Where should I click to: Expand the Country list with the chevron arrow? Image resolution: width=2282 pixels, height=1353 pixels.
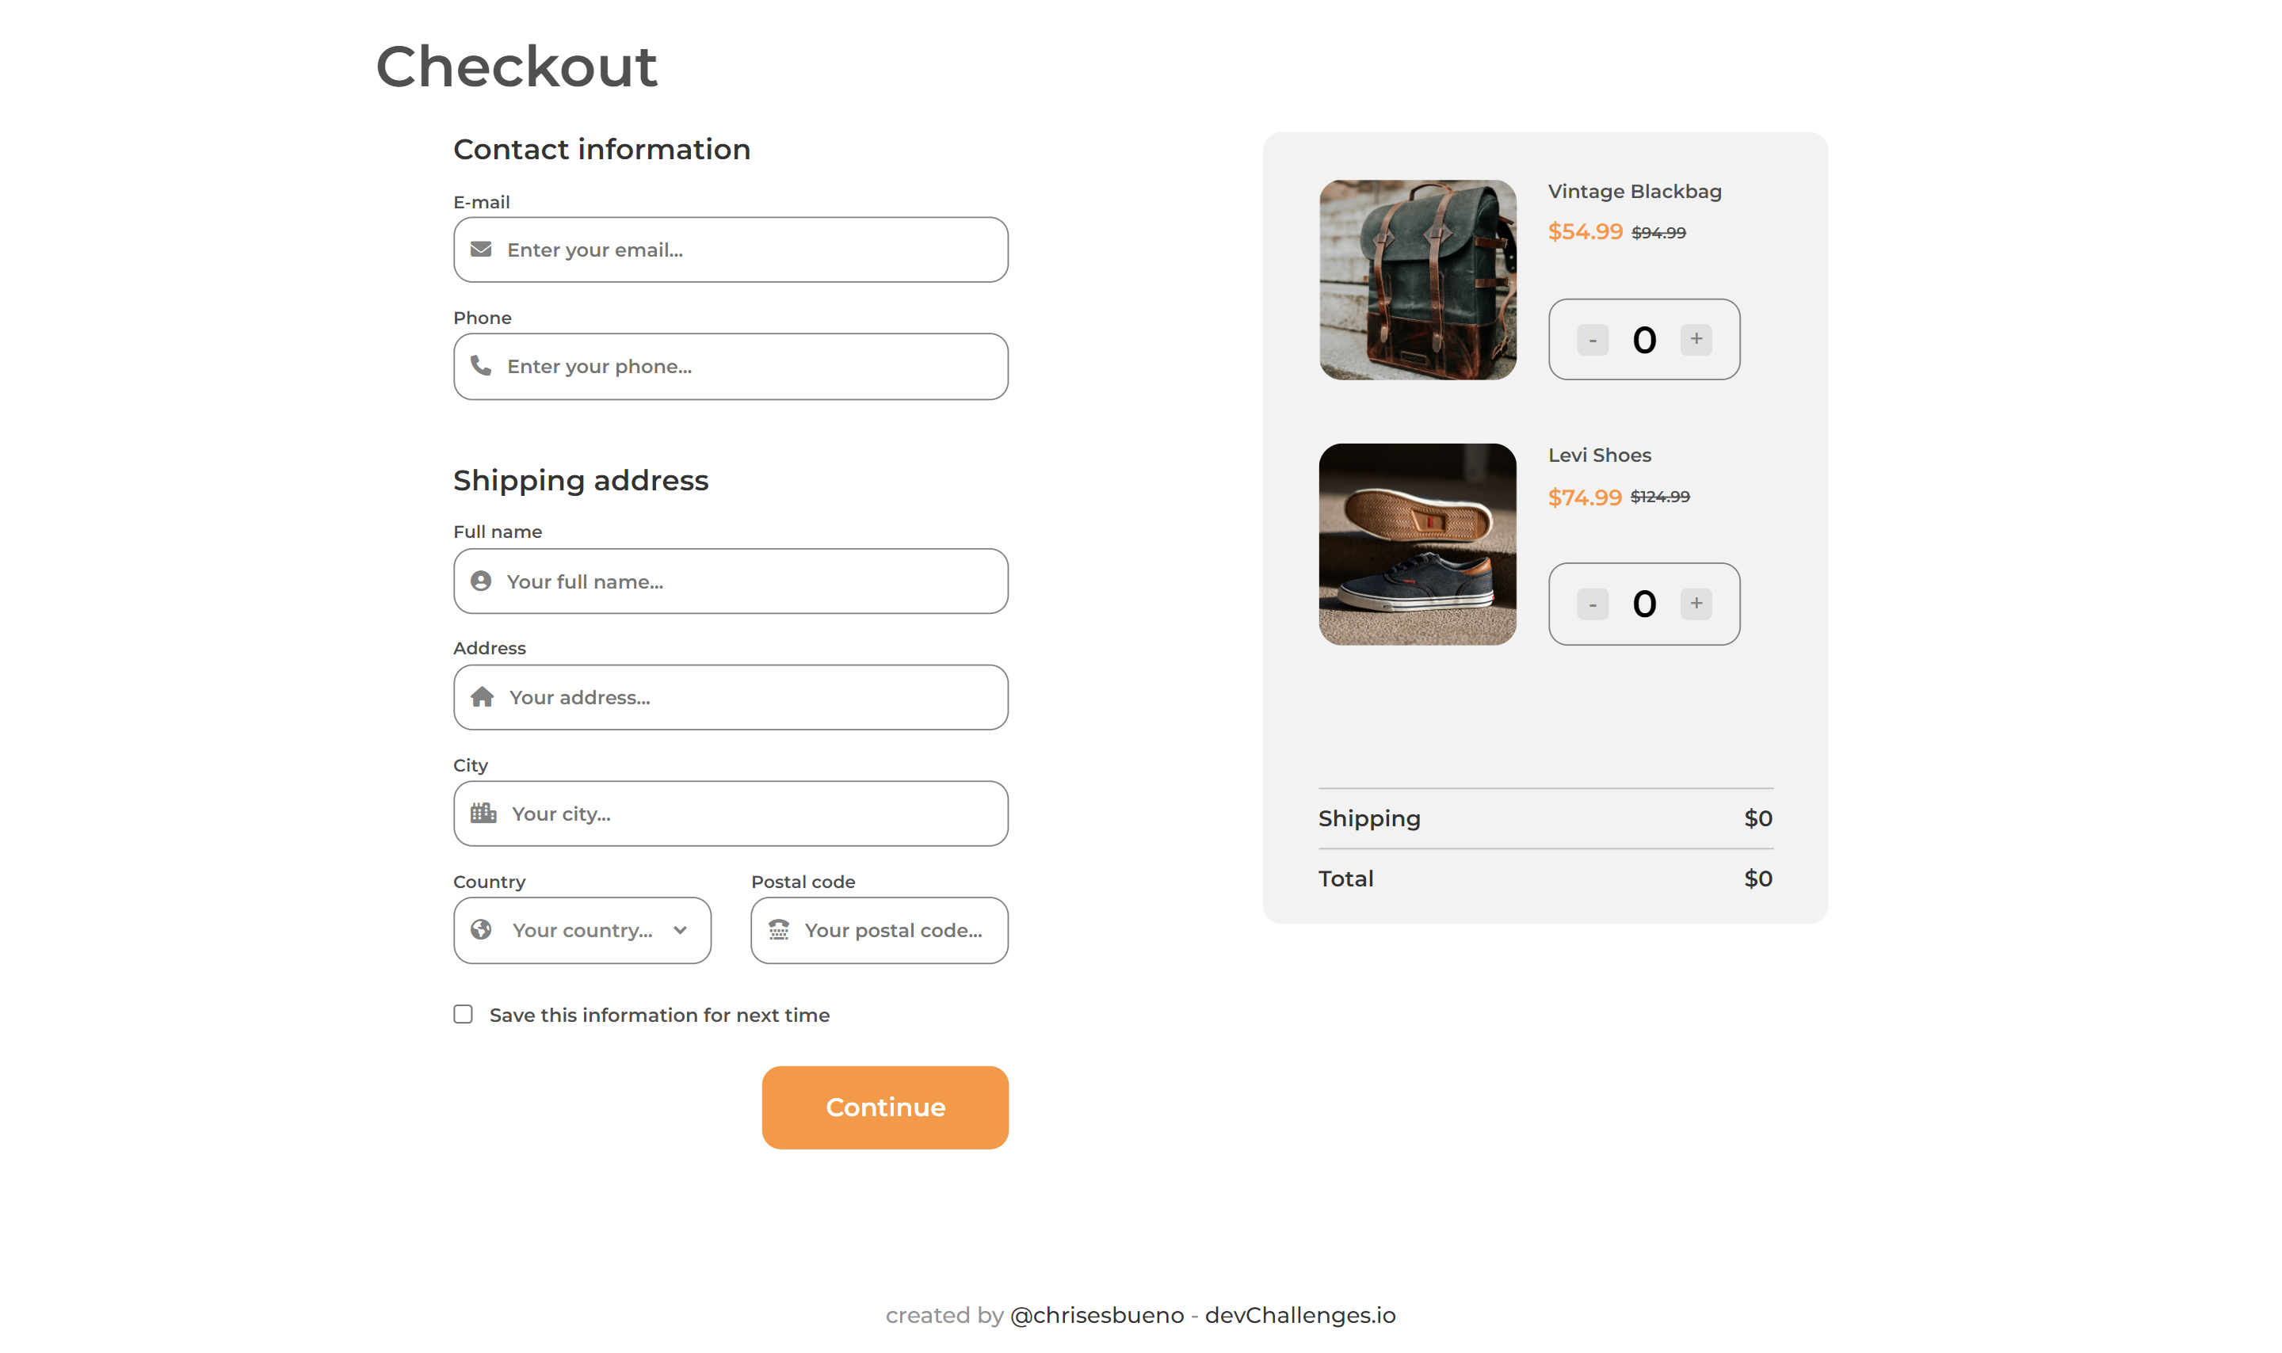click(x=680, y=930)
